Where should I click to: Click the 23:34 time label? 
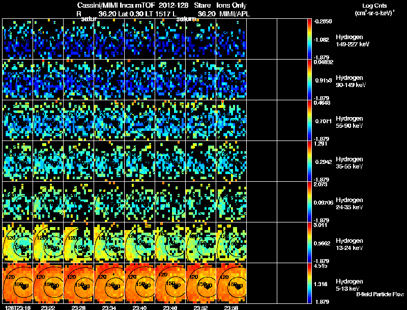(109, 307)
